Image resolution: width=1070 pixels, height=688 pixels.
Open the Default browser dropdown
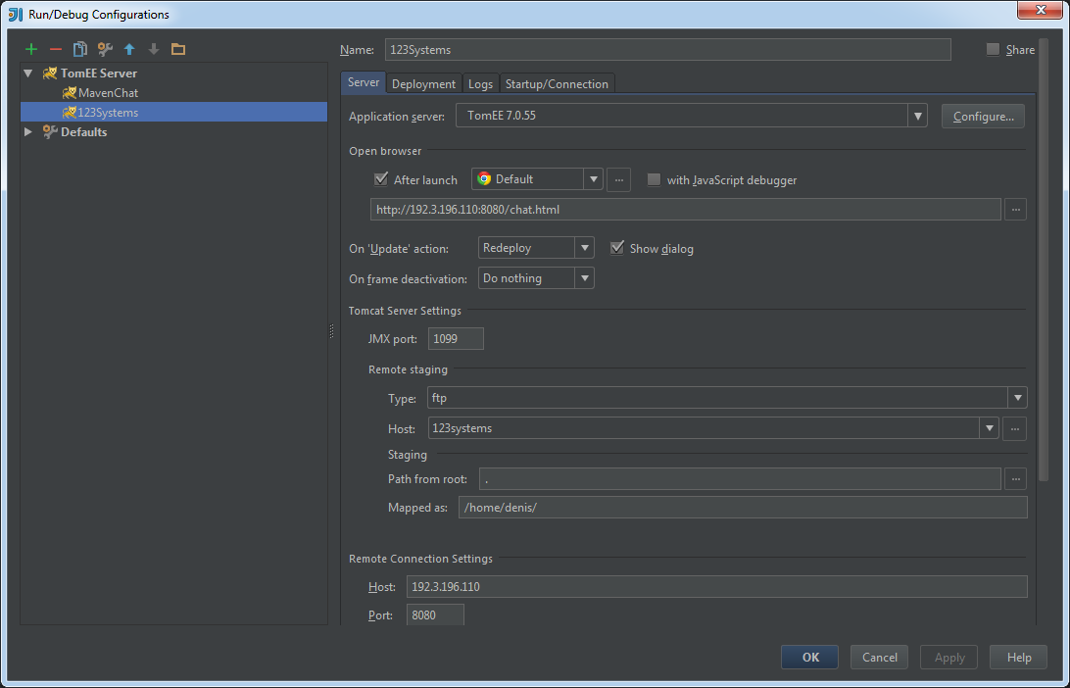click(x=594, y=179)
